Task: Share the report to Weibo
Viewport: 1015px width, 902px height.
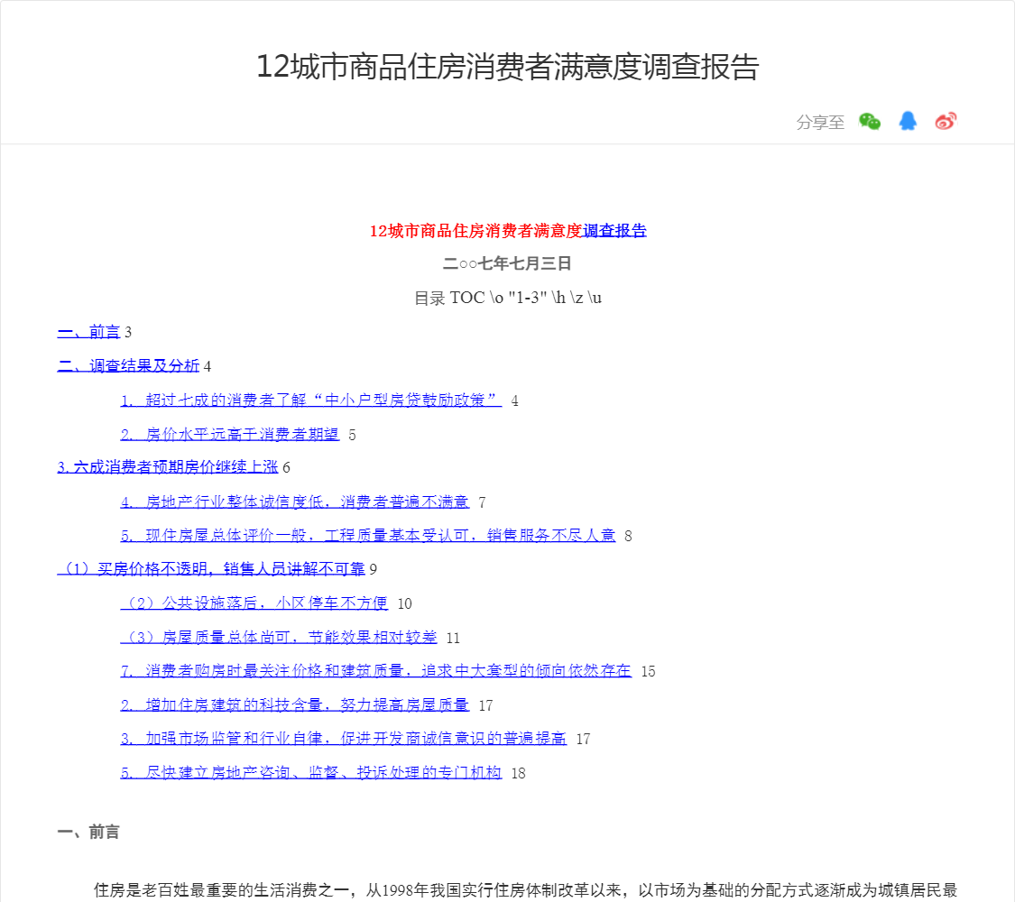Action: [x=946, y=121]
